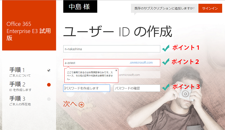Click the 手順 3 grey dot indicator
This screenshot has height=130, width=225.
coord(49,99)
